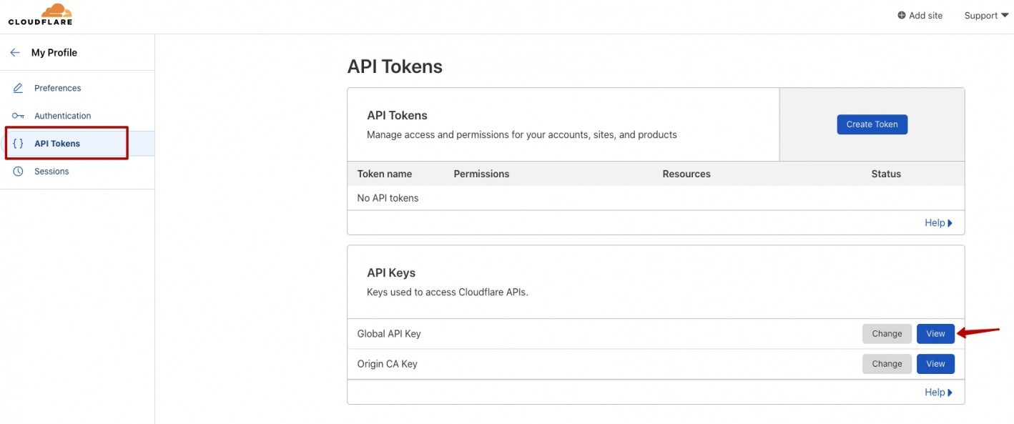1014x424 pixels.
Task: Click the 'Manage access and permissions' description text
Action: [x=522, y=134]
